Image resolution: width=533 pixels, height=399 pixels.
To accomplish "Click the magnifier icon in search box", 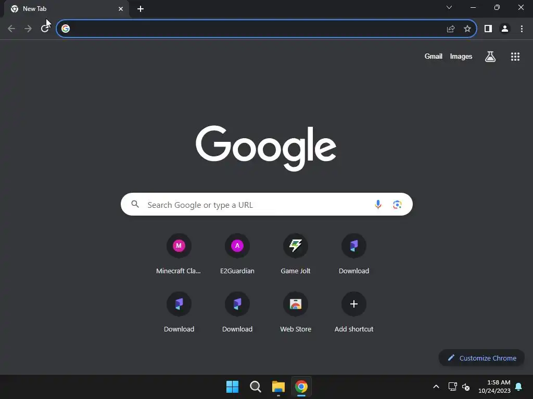I will pyautogui.click(x=135, y=204).
